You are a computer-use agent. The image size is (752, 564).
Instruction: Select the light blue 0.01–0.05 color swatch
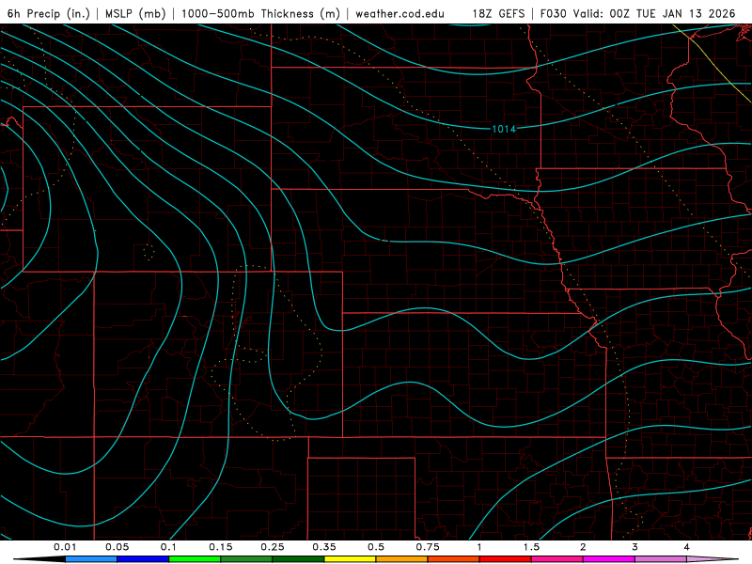91,559
